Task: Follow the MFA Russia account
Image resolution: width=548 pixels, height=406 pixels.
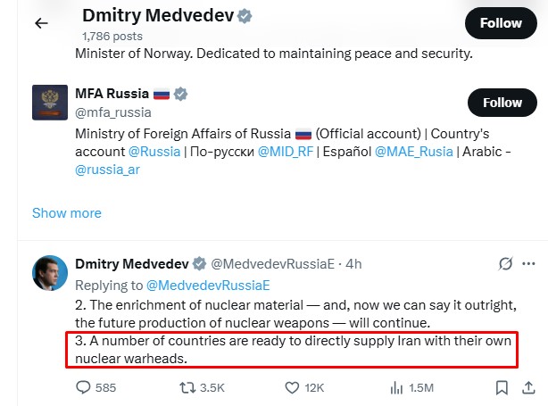Action: 501,103
